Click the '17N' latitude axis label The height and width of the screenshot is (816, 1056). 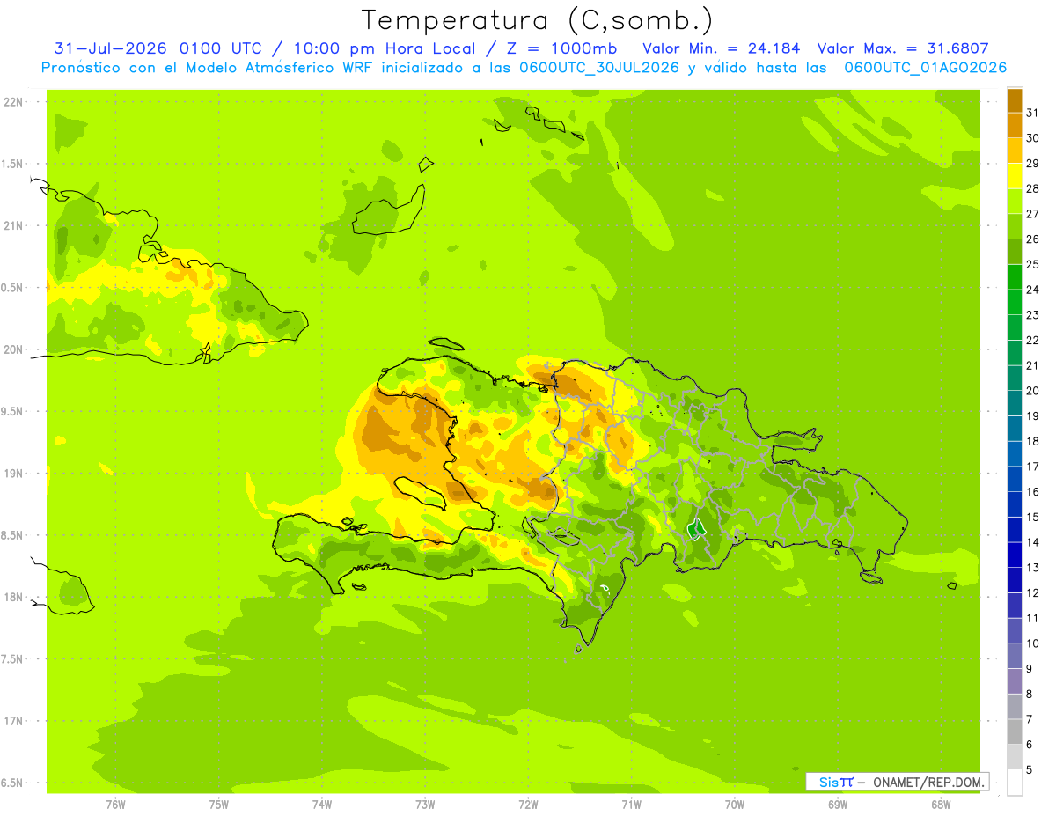(x=13, y=721)
